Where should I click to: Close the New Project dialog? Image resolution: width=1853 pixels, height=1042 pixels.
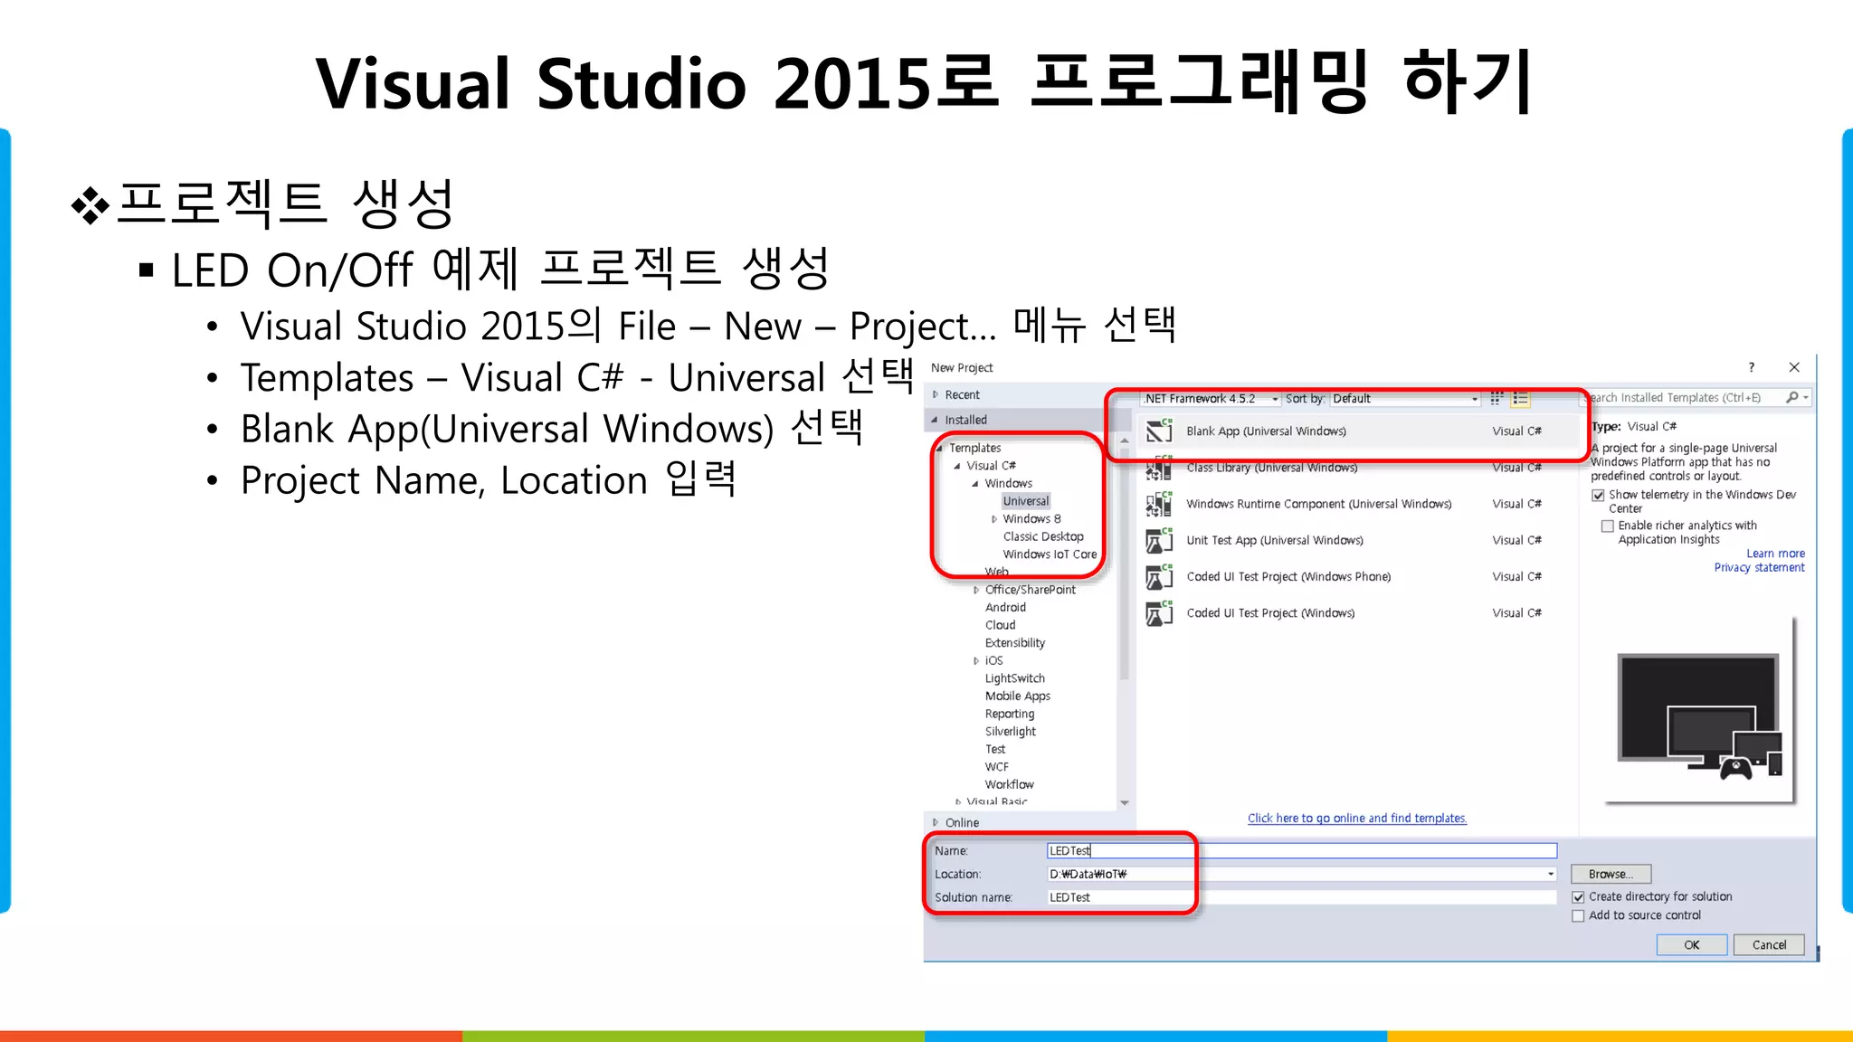(1794, 367)
